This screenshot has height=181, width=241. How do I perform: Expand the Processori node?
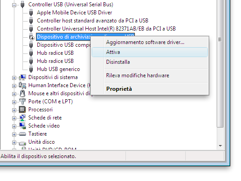(x=14, y=110)
